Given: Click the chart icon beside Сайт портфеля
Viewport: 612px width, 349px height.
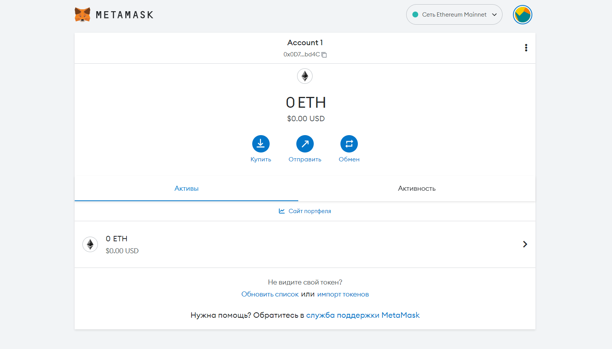Looking at the screenshot, I should 282,211.
